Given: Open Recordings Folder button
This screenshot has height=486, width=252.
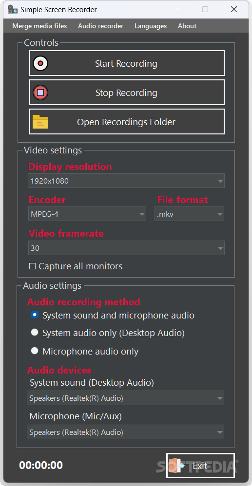Looking at the screenshot, I should (x=127, y=122).
